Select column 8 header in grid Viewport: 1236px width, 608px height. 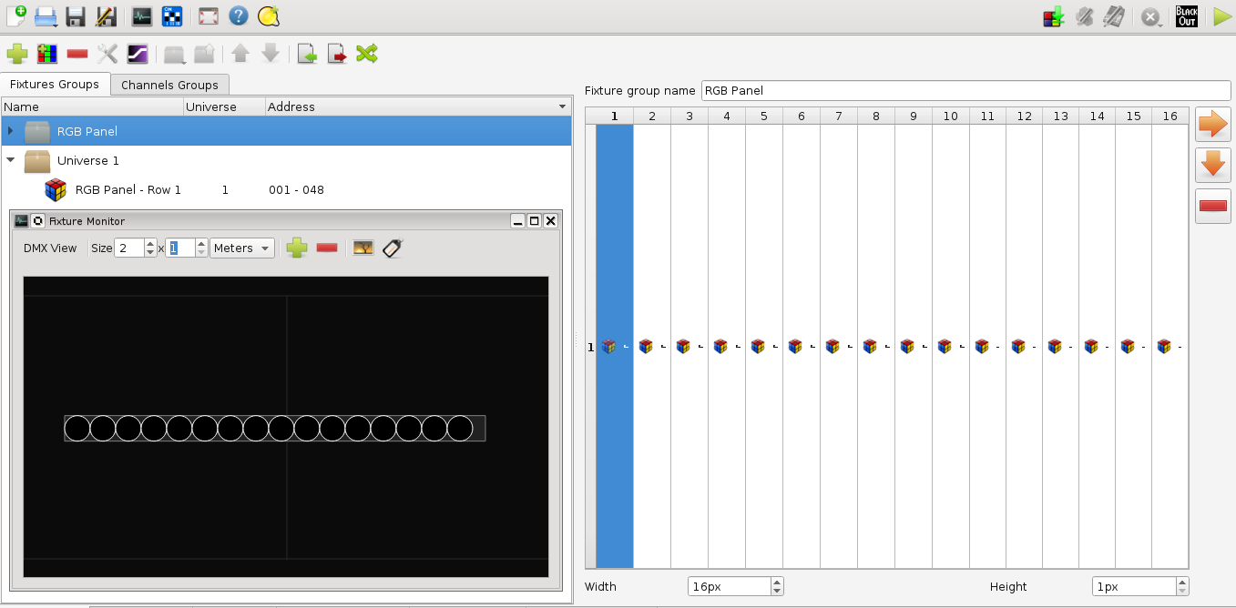(x=875, y=116)
